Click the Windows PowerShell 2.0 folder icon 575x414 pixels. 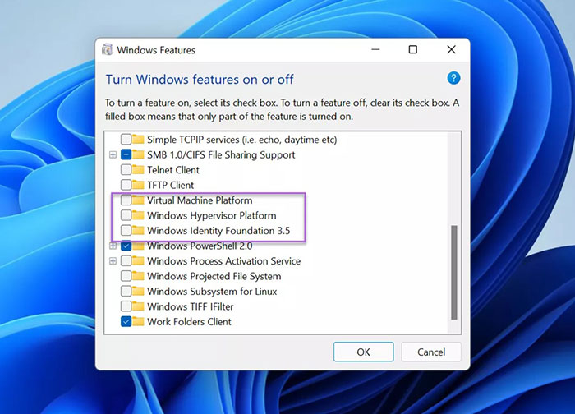point(138,246)
